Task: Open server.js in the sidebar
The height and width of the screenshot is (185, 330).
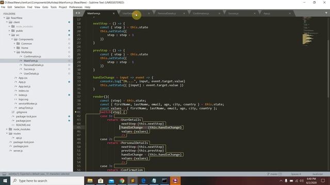Action: click(x=18, y=151)
